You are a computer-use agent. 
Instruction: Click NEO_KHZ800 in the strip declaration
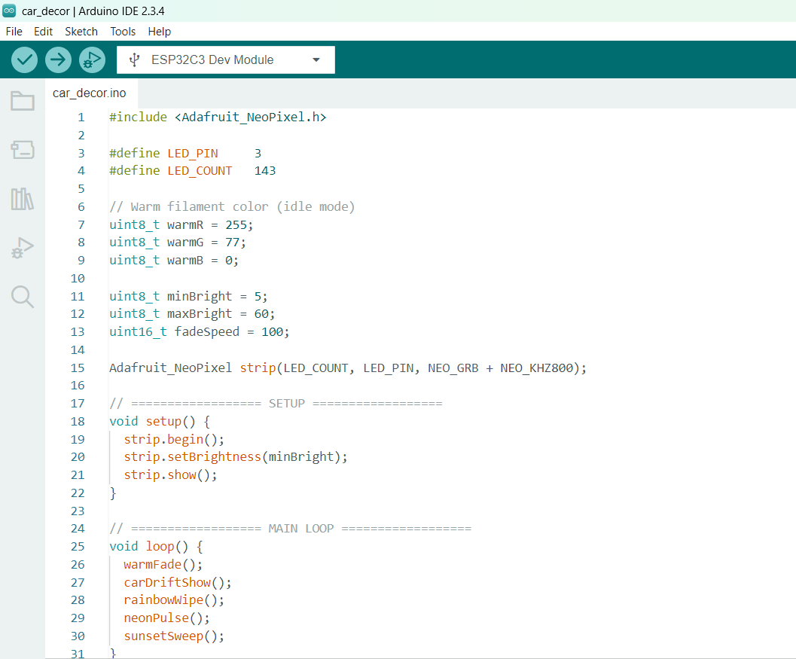pos(537,368)
